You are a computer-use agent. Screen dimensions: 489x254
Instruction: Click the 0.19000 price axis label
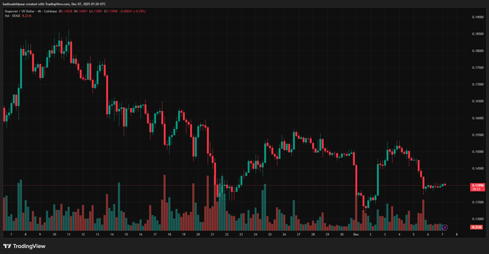click(x=478, y=17)
